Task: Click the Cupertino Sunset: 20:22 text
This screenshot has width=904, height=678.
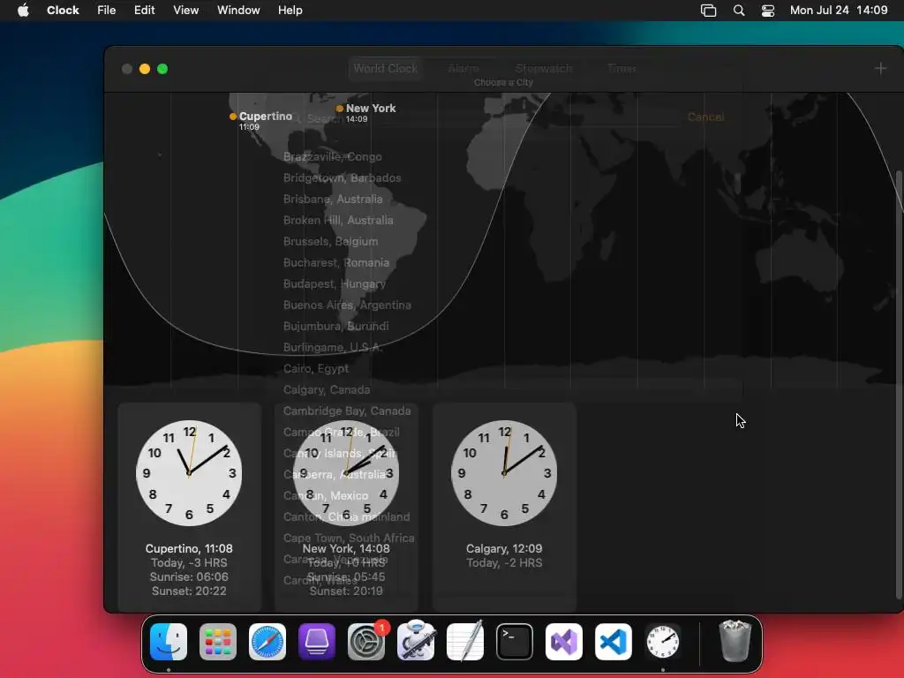Action: click(189, 591)
